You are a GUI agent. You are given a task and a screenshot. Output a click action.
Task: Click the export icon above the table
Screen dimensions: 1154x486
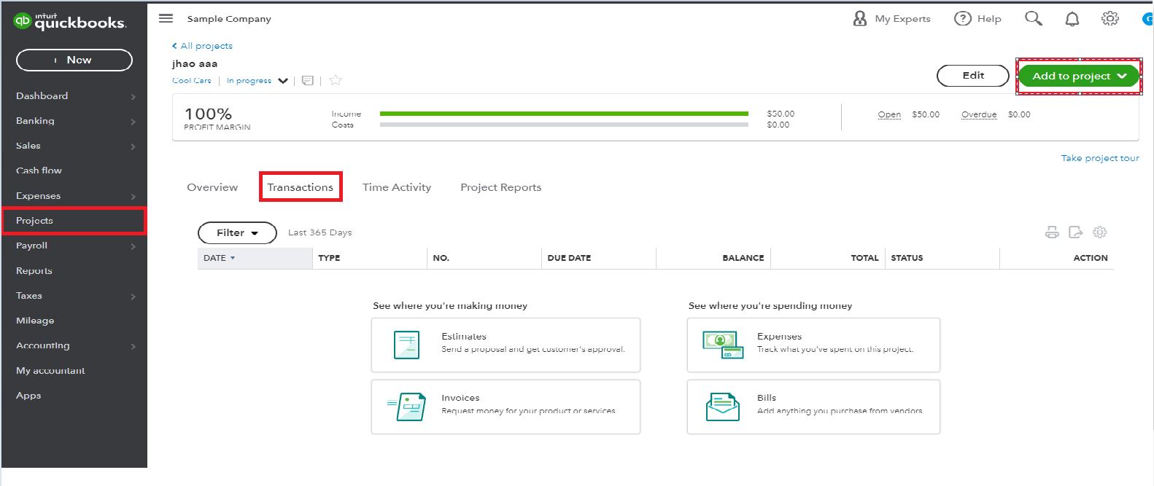point(1075,232)
